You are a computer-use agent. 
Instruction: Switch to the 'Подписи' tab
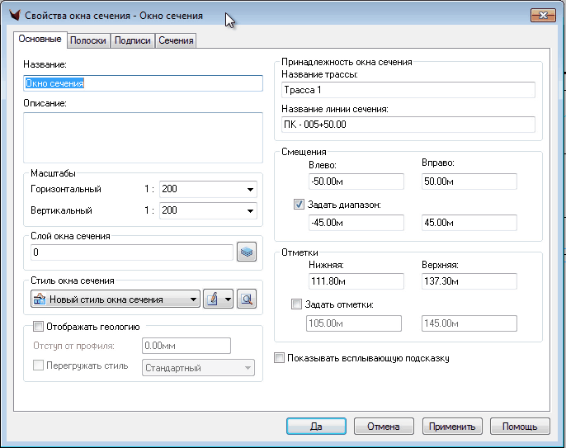coord(132,40)
